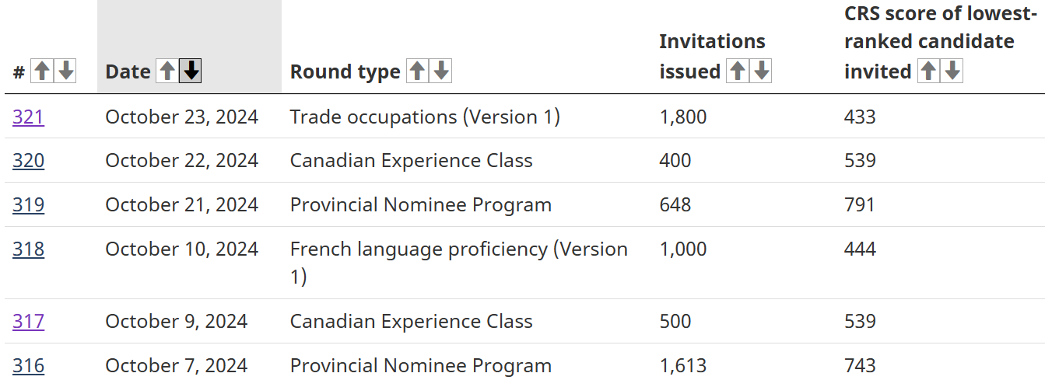
Task: Sort Round type descending
Action: (x=441, y=71)
